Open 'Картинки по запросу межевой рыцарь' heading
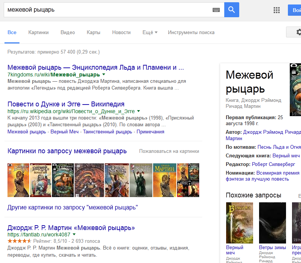Screen dimensions: 301x263 point(67,151)
